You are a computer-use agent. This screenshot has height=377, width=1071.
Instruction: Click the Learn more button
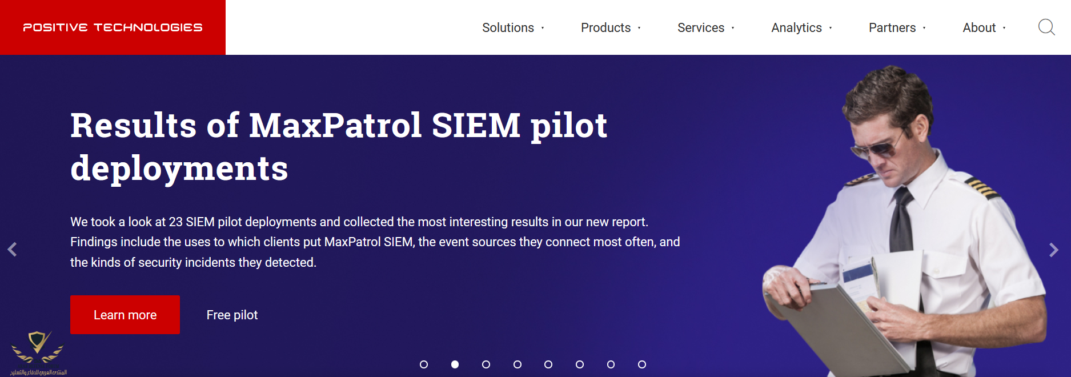pyautogui.click(x=125, y=315)
